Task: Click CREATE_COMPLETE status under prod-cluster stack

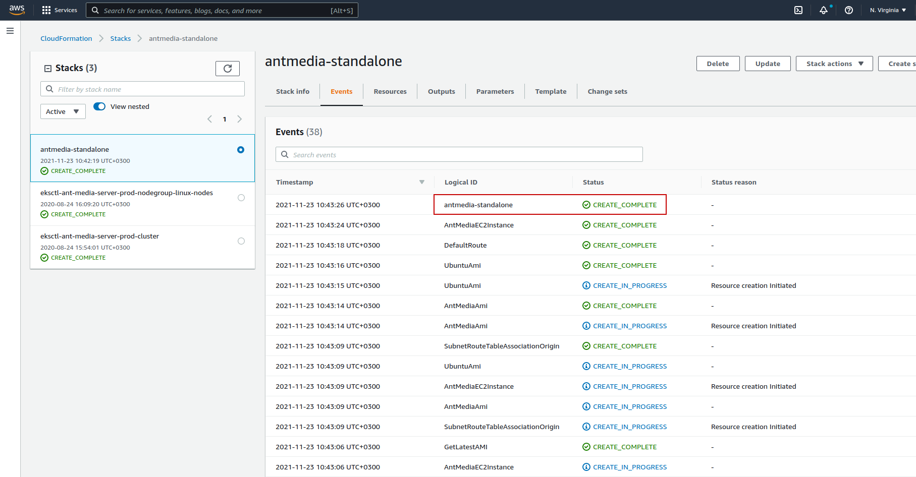Action: coord(73,258)
